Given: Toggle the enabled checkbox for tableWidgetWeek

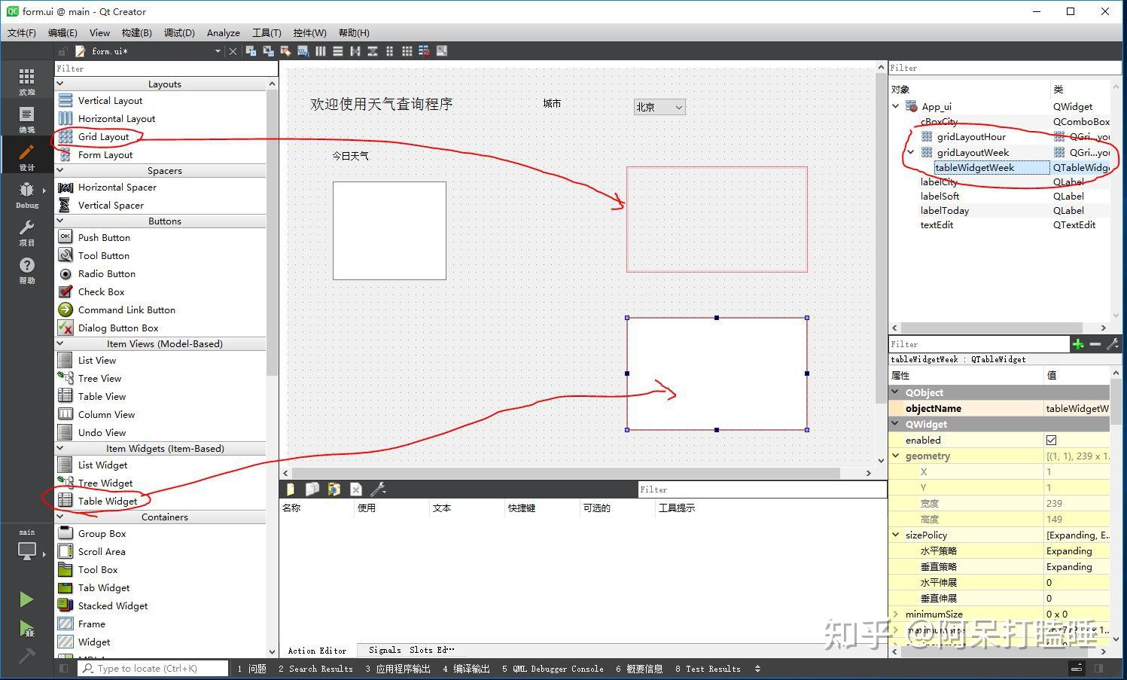Looking at the screenshot, I should coord(1051,440).
